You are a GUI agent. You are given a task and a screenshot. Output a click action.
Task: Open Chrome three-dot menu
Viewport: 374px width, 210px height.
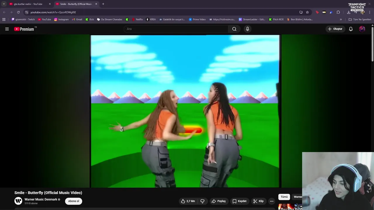tap(370, 12)
